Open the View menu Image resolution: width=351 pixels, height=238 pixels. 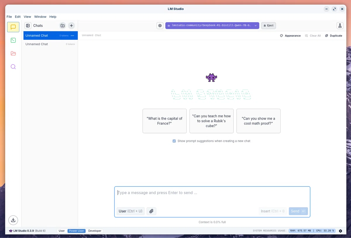(27, 17)
